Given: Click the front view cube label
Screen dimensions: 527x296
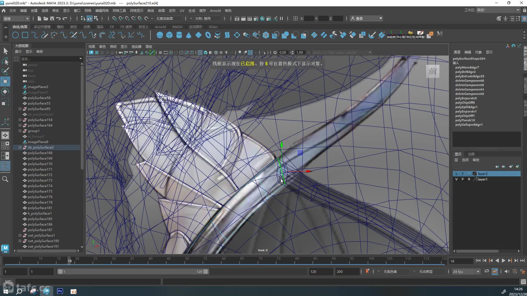Looking at the screenshot, I should point(433,72).
